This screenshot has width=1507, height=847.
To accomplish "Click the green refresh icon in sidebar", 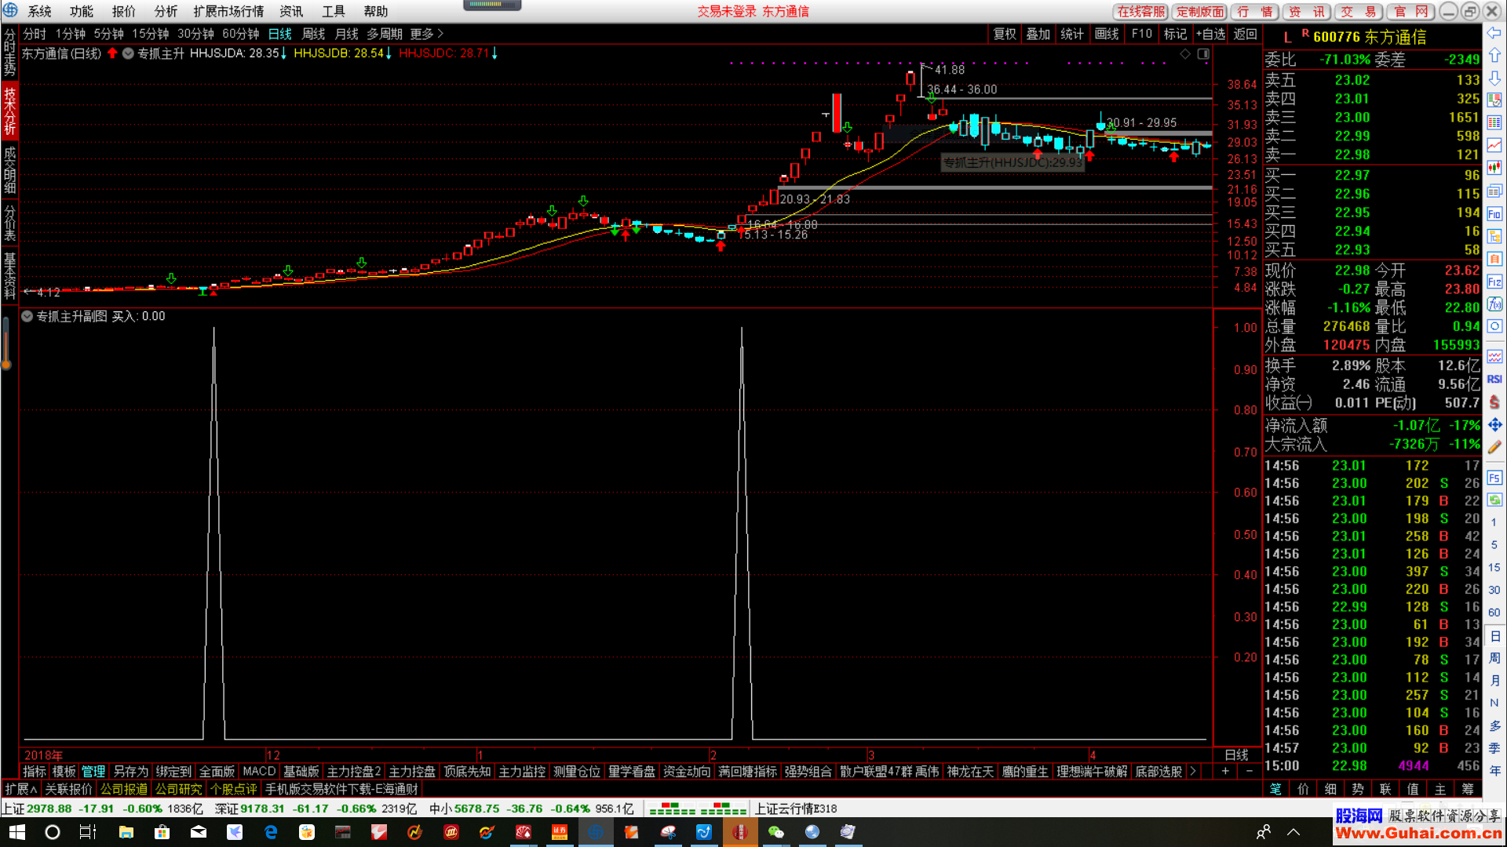I will 1494,500.
